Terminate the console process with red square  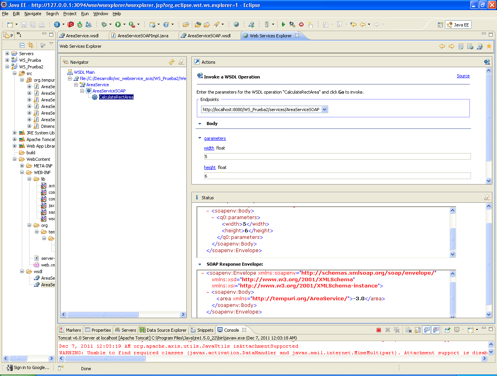[x=379, y=330]
